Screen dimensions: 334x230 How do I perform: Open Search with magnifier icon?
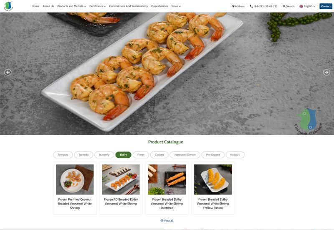288,6
